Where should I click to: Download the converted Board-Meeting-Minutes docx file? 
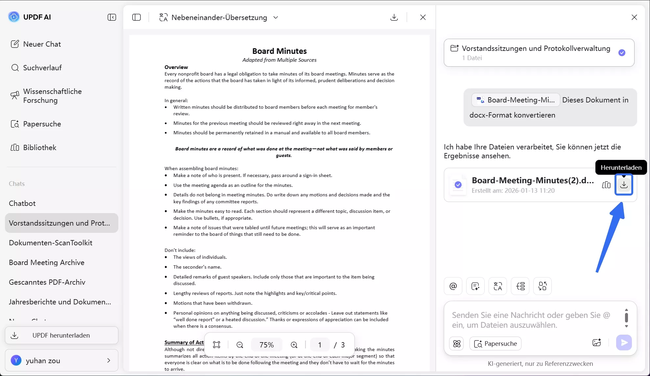(x=624, y=185)
